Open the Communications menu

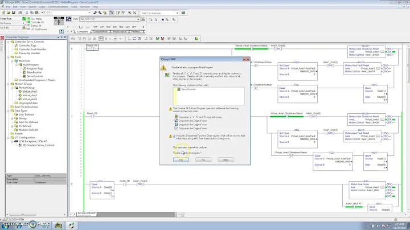point(58,7)
